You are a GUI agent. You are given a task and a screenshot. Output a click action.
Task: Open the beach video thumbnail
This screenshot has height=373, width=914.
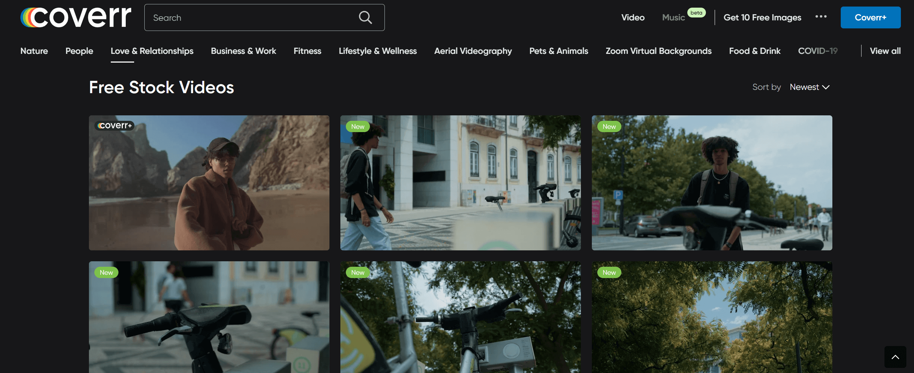209,183
